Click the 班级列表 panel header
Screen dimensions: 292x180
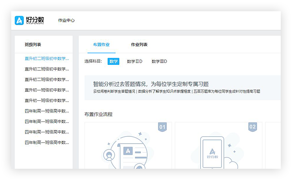pos(33,45)
